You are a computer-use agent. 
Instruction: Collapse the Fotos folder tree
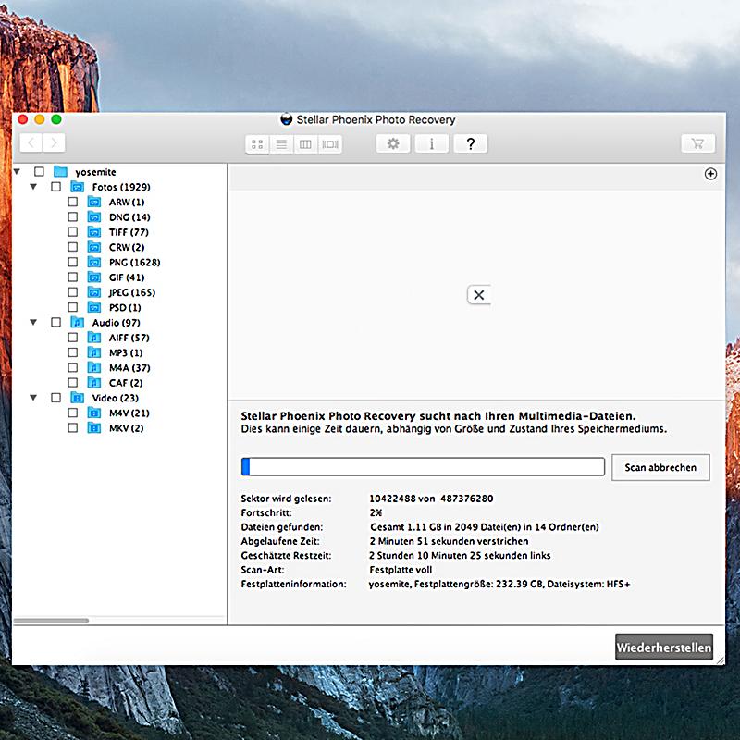(33, 187)
